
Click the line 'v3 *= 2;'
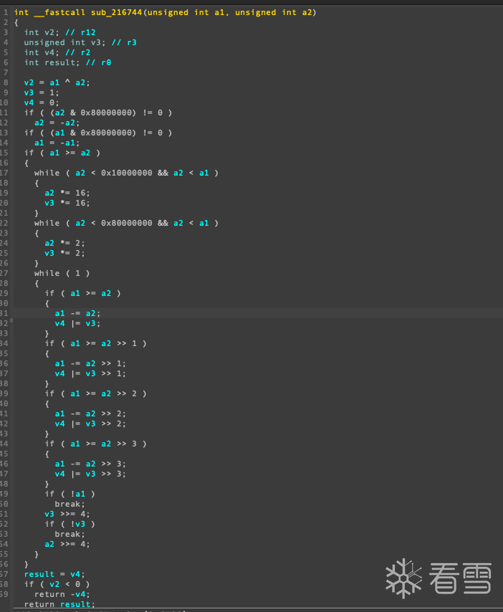click(x=64, y=253)
